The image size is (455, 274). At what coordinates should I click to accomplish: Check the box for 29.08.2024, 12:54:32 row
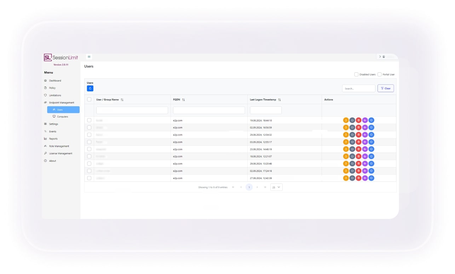click(x=89, y=135)
